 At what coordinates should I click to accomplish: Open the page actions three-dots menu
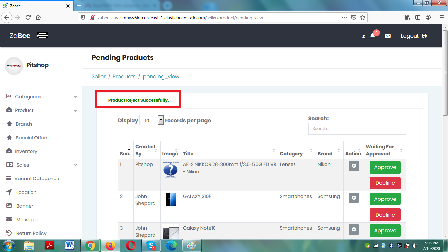point(344,17)
